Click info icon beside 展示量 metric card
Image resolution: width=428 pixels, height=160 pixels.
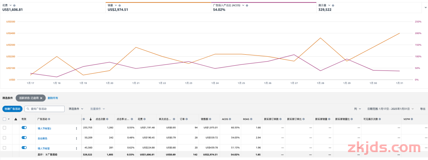coord(333,6)
